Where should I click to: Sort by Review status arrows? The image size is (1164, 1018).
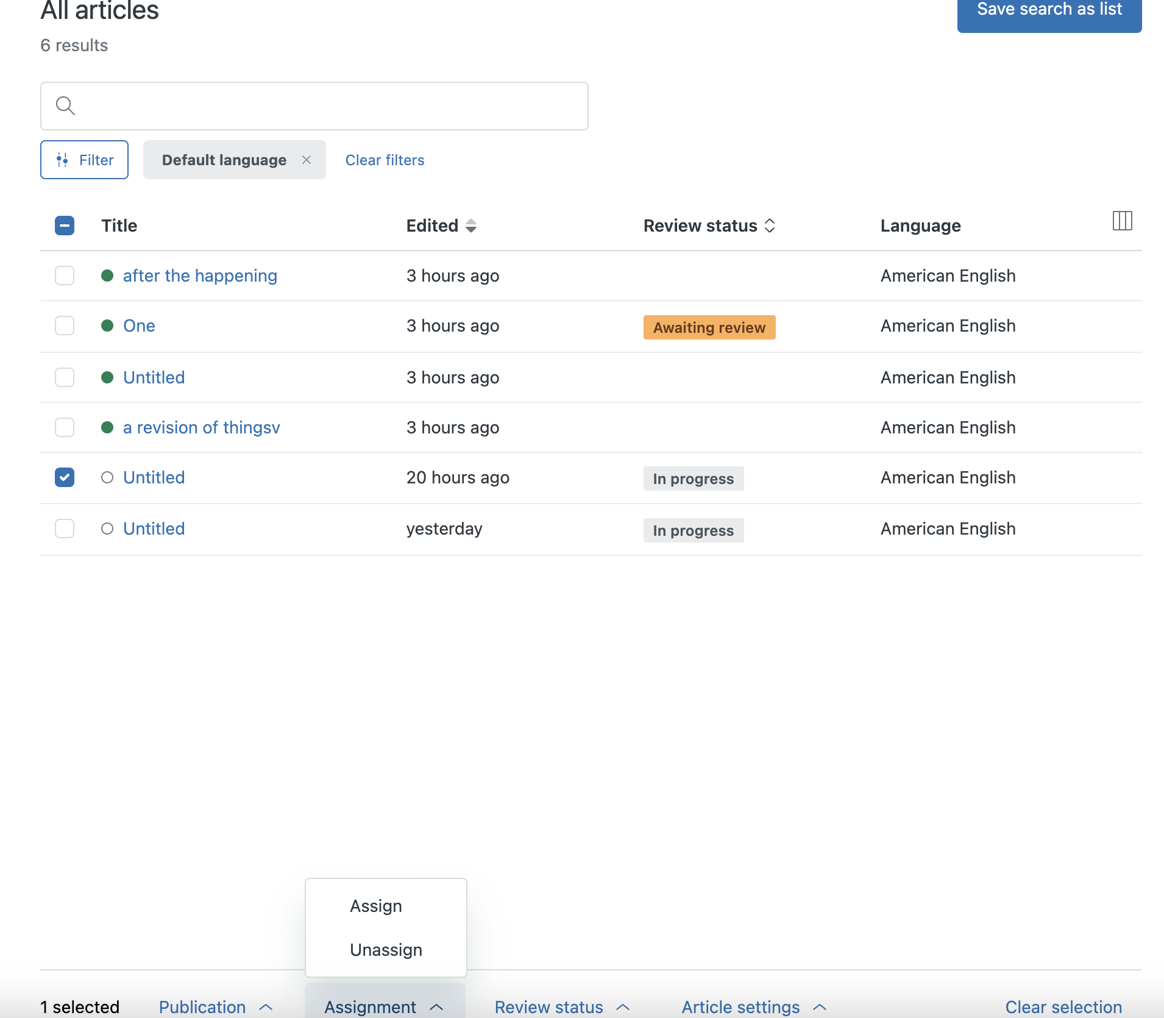point(770,226)
